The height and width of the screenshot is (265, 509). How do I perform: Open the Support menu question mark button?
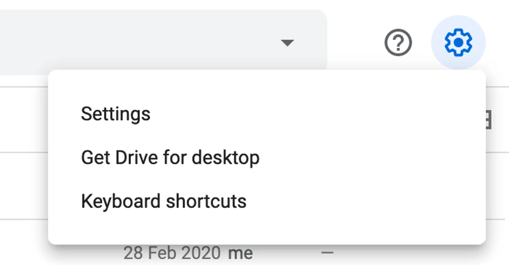click(x=398, y=42)
